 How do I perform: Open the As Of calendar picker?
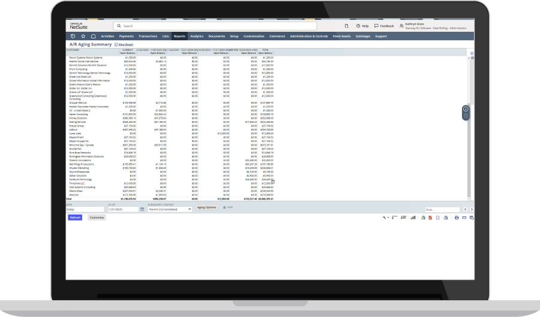[x=142, y=209]
